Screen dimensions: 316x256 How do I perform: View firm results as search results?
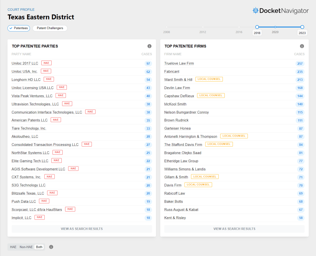coord(234,229)
